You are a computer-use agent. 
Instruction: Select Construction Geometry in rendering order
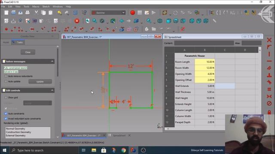pyautogui.click(x=18, y=132)
